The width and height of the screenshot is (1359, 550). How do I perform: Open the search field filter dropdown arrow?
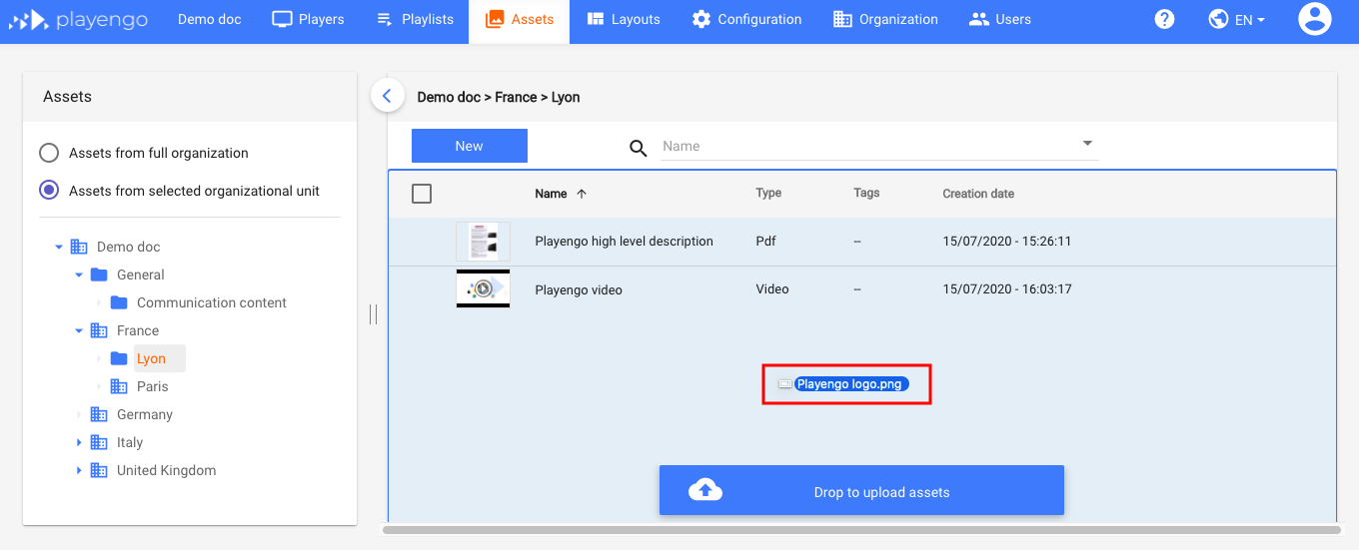(x=1087, y=144)
